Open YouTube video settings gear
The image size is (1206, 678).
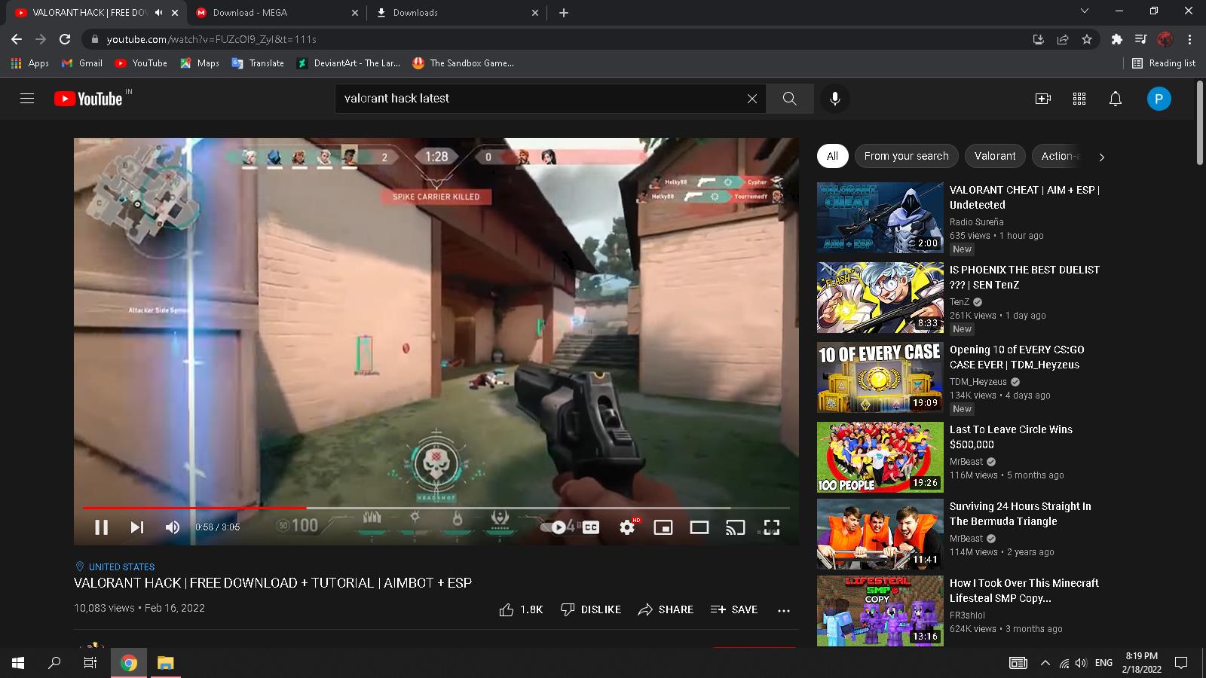(x=626, y=527)
